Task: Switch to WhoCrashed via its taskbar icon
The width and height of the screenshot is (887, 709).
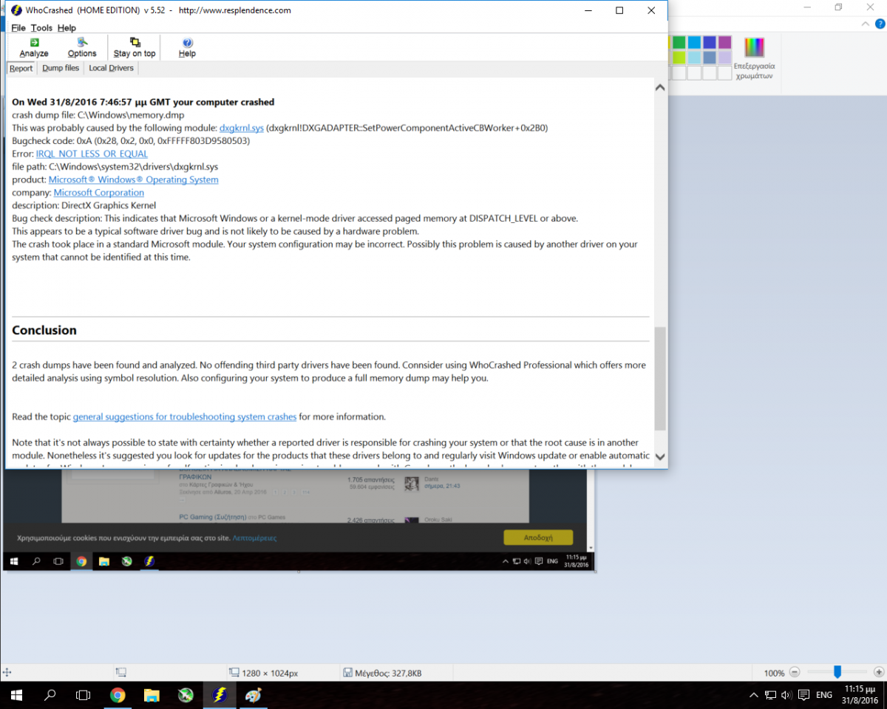Action: click(220, 695)
